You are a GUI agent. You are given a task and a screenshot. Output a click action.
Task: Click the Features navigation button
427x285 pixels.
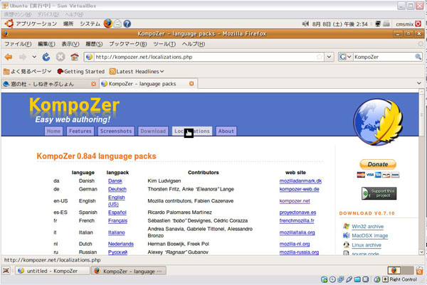tap(80, 131)
